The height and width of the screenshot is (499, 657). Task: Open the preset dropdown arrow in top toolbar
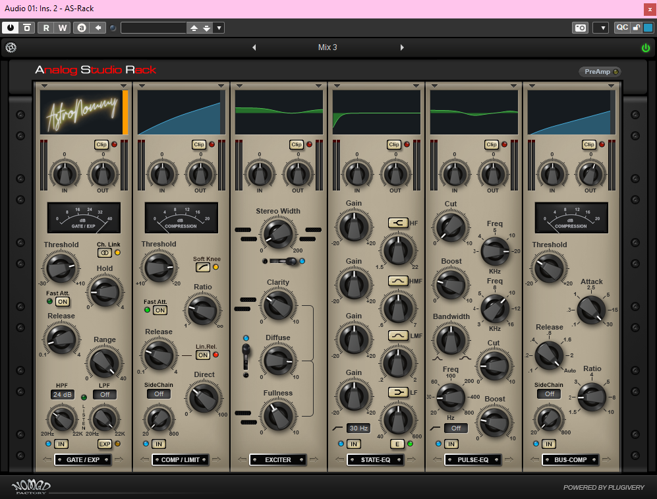[219, 28]
